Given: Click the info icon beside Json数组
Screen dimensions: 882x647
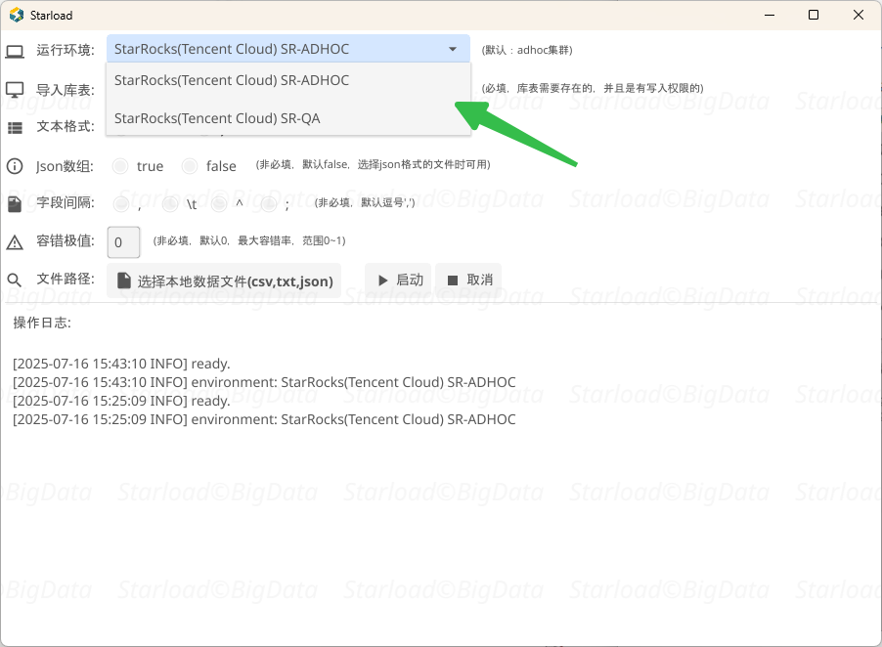Looking at the screenshot, I should (15, 166).
